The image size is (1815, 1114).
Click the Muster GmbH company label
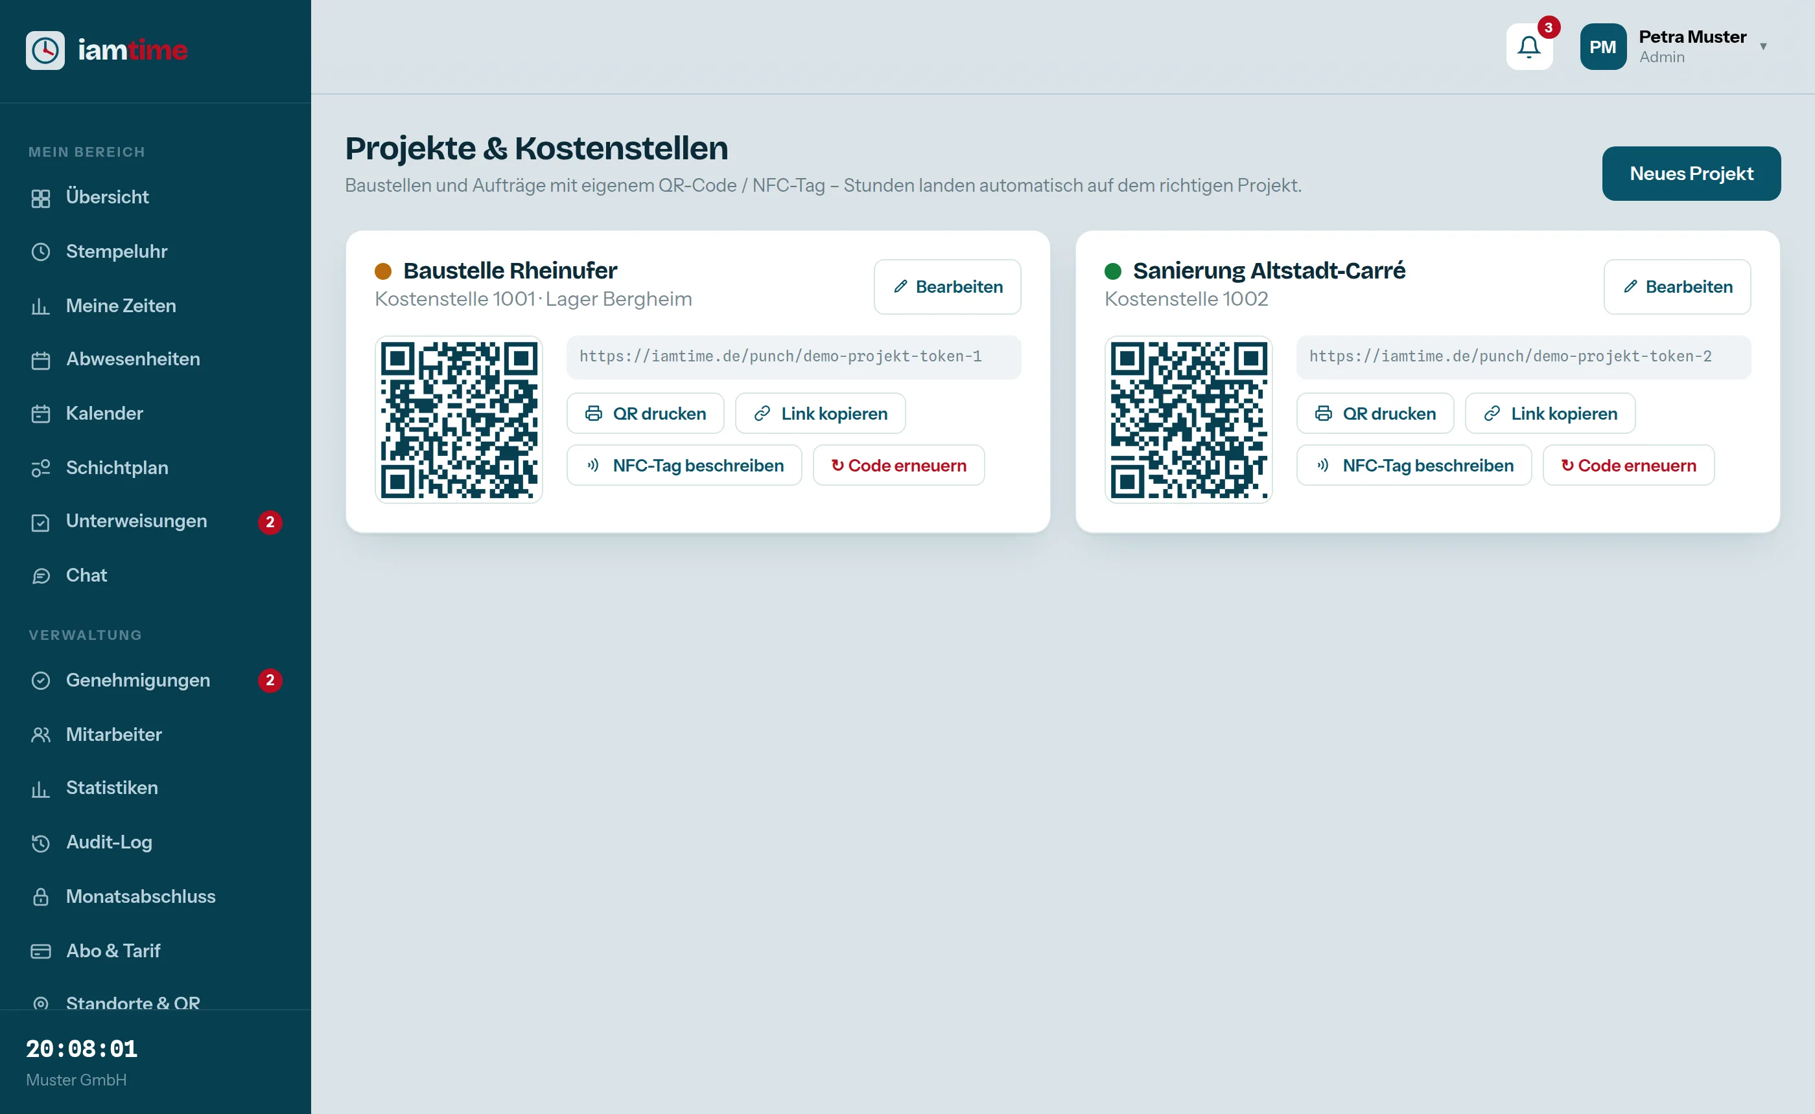pyautogui.click(x=76, y=1080)
